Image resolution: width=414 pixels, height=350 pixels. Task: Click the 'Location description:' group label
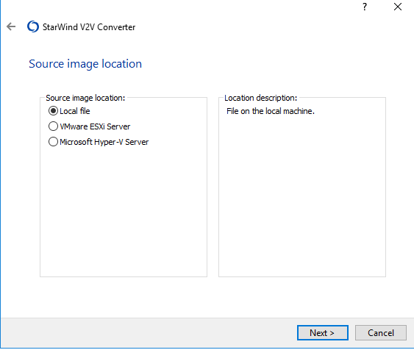[260, 98]
